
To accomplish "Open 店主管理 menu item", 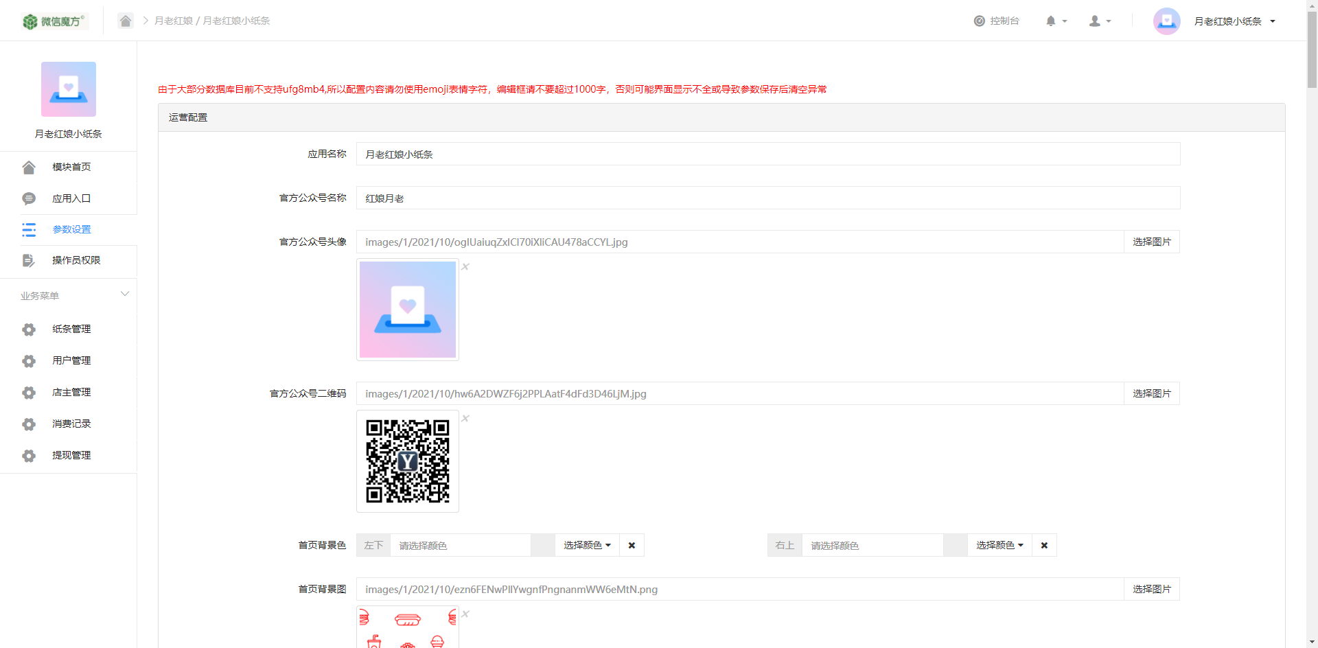I will (71, 393).
